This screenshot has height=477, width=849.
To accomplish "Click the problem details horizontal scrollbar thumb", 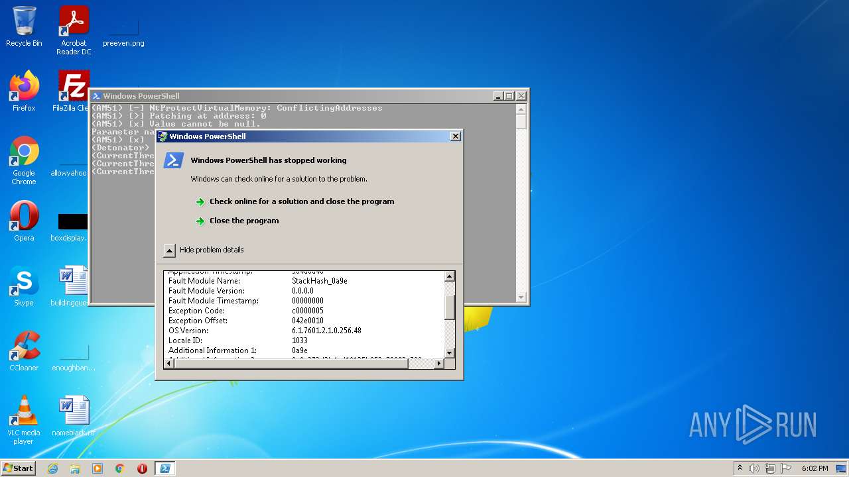I will 292,363.
